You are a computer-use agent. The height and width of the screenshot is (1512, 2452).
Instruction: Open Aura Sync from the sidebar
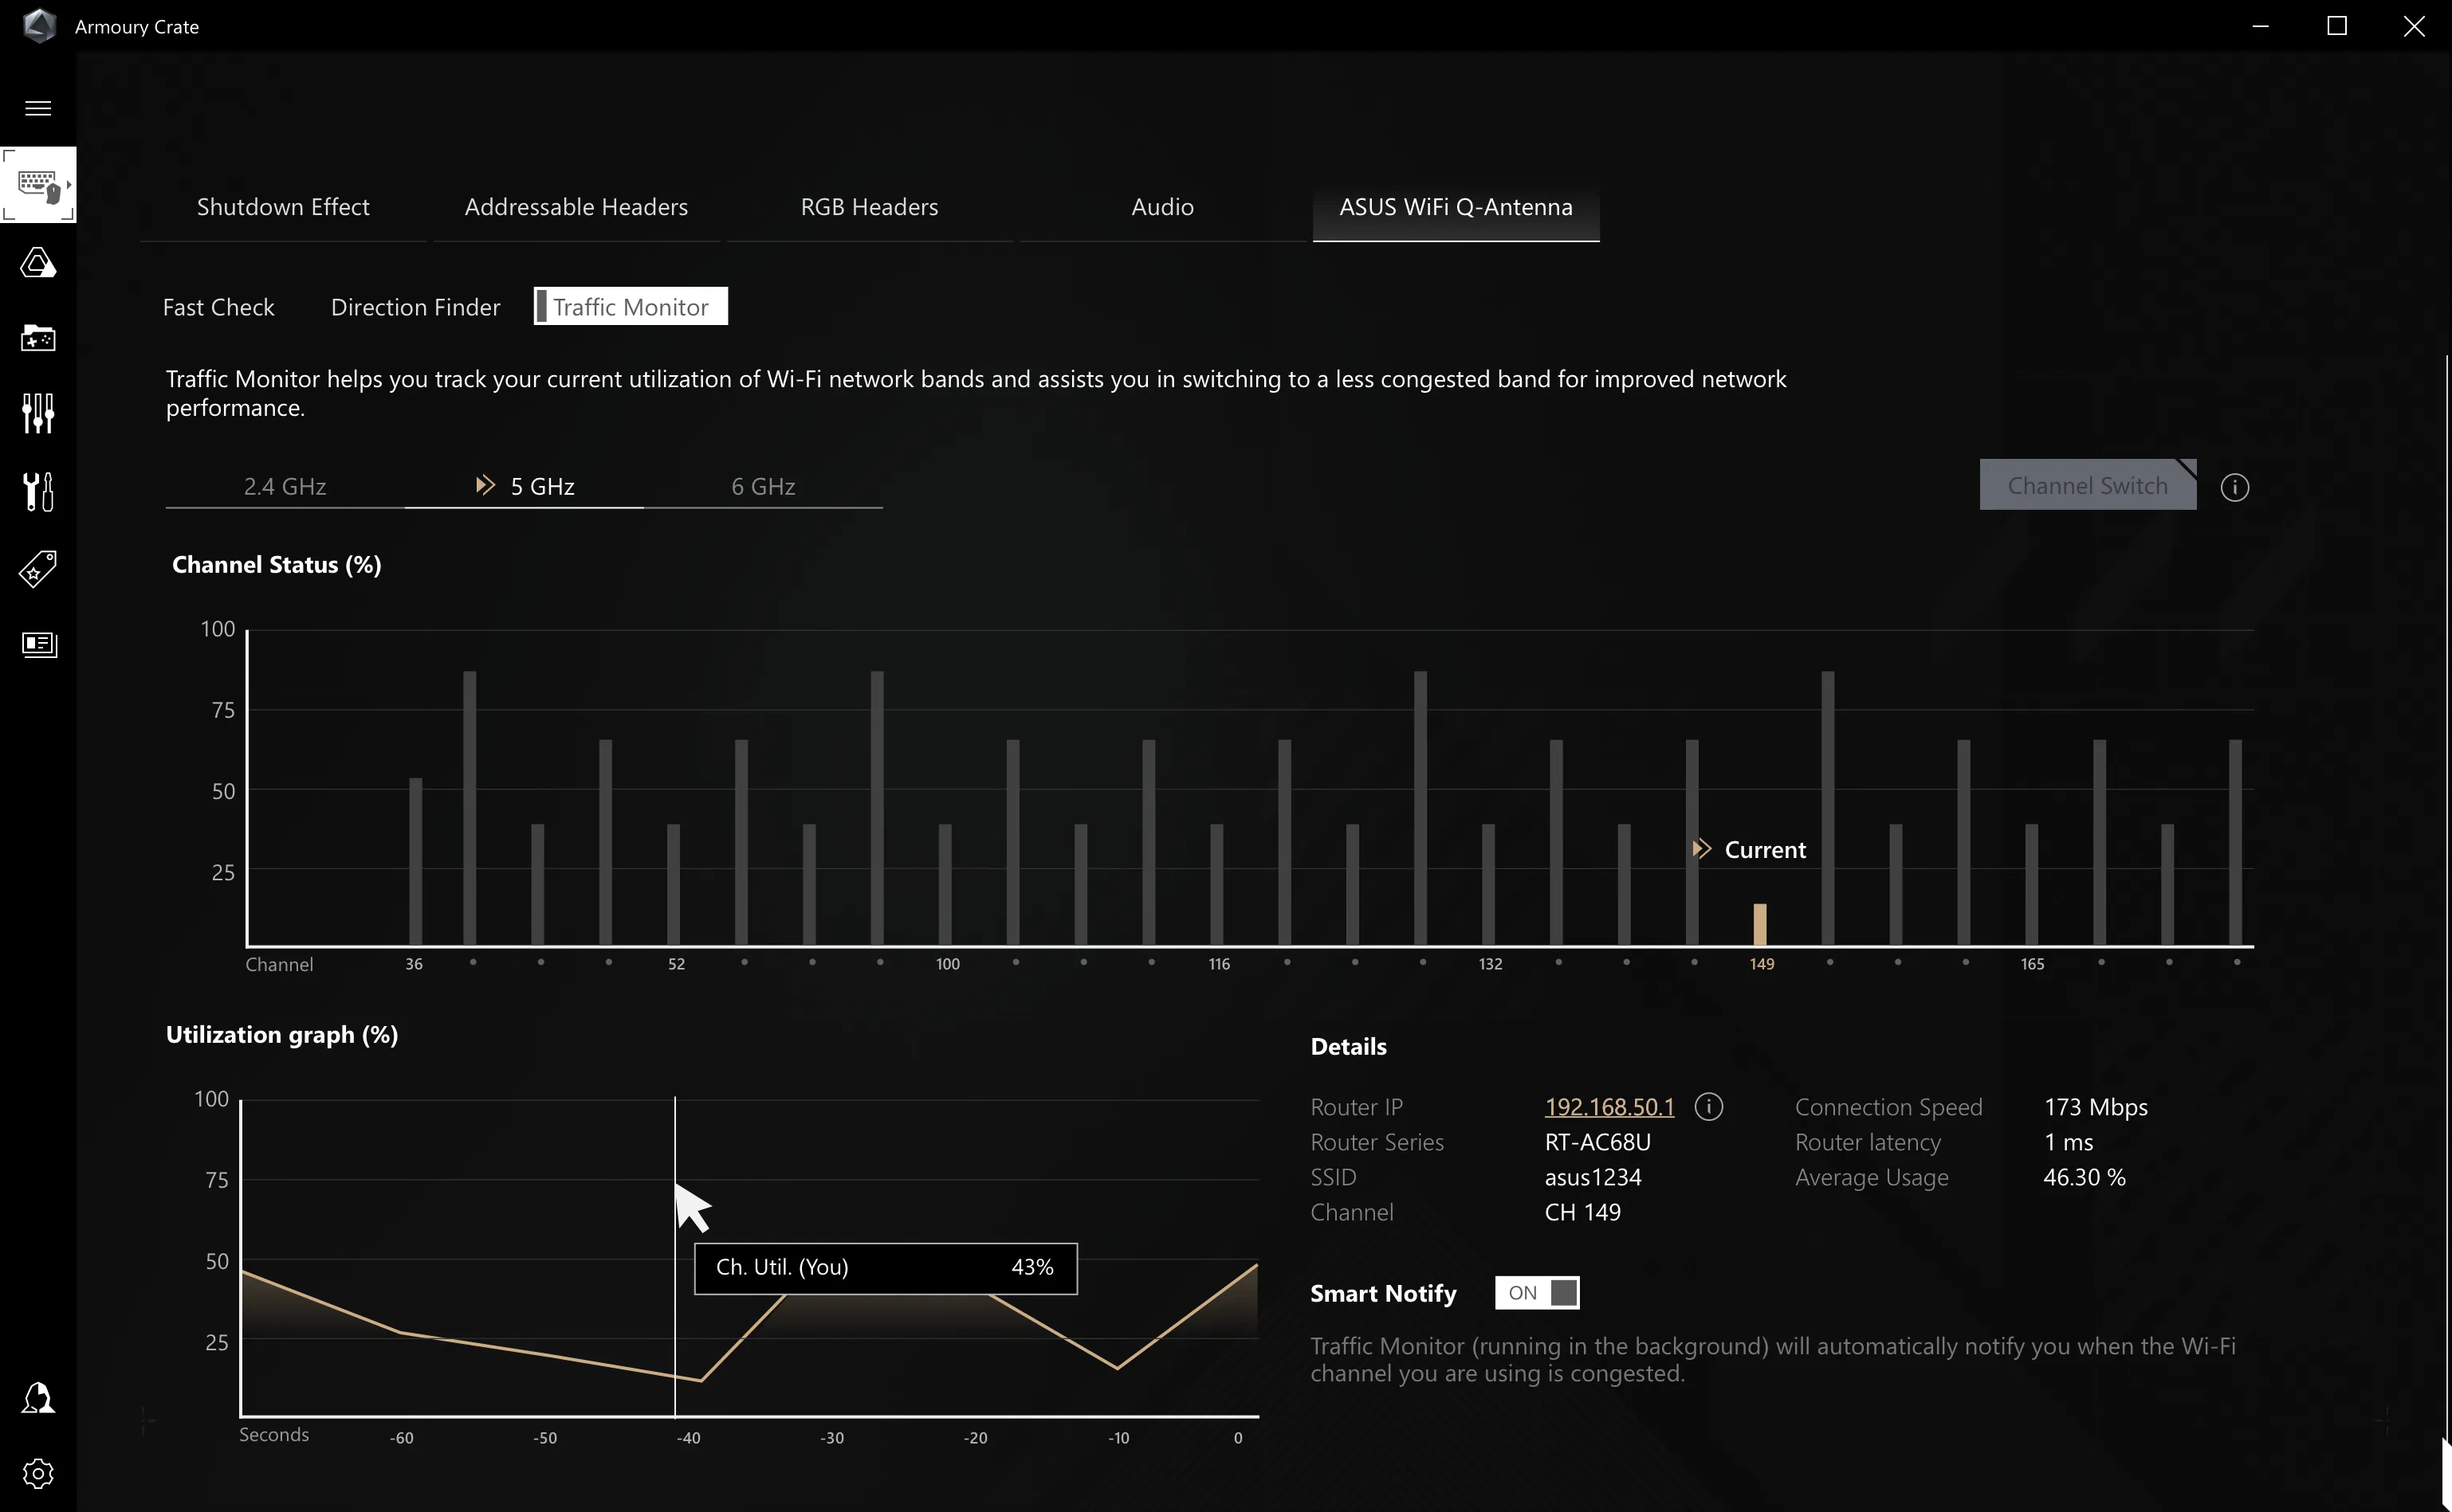coord(38,263)
